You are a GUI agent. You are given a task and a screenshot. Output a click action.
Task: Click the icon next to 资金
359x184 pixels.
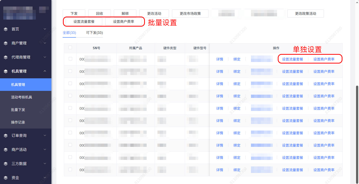pos(6,178)
